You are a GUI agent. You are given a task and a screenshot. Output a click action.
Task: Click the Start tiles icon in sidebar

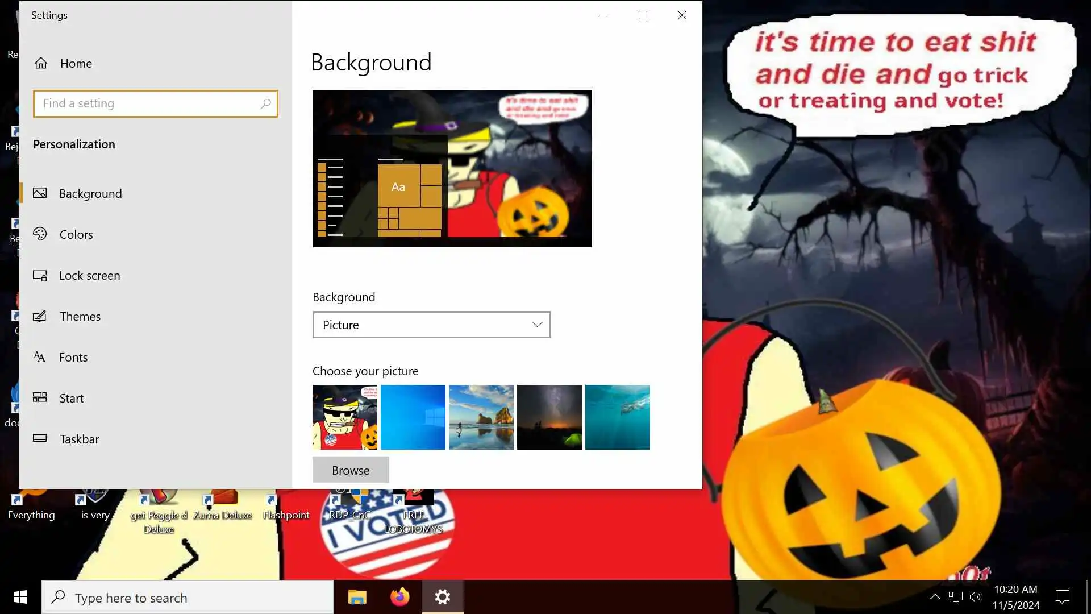pos(40,397)
